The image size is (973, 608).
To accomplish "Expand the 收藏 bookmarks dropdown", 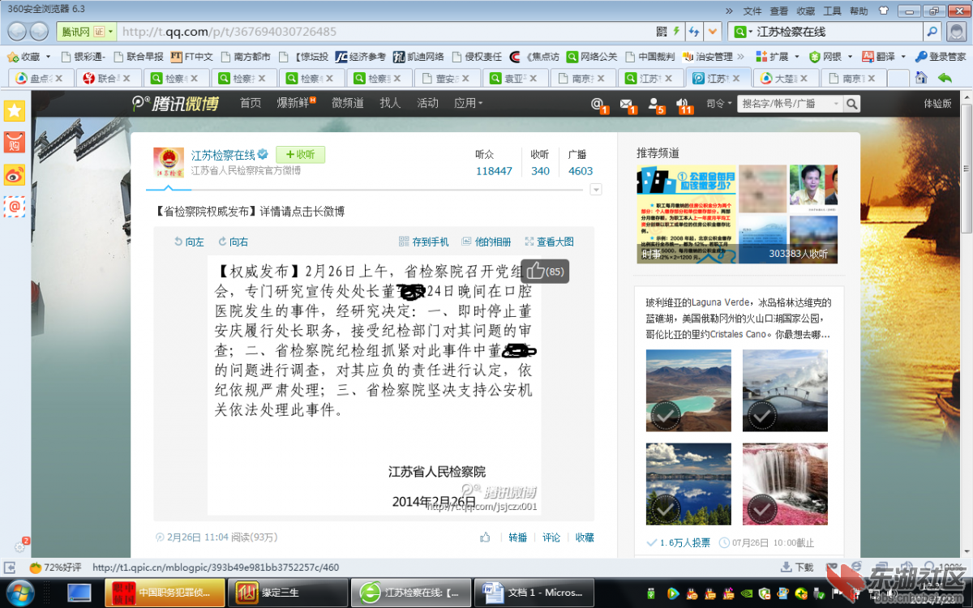I will pyautogui.click(x=48, y=57).
